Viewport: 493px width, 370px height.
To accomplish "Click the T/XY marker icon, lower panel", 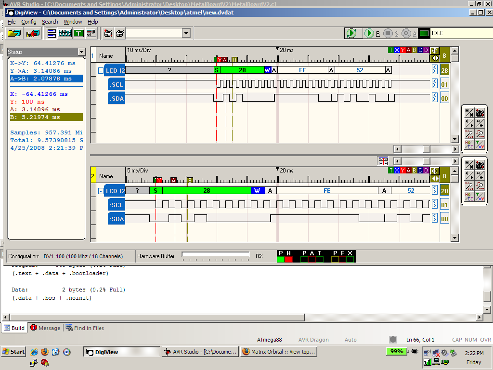I will tap(480, 197).
